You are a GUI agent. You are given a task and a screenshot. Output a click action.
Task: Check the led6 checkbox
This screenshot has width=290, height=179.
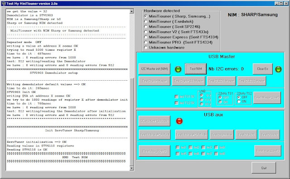(194, 154)
